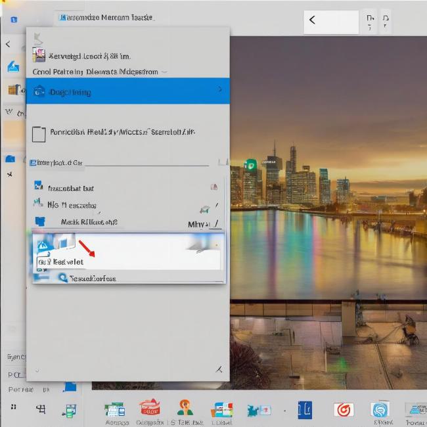
Task: Open the small dots icon at the taskbar's far left
Action: pyautogui.click(x=13, y=407)
